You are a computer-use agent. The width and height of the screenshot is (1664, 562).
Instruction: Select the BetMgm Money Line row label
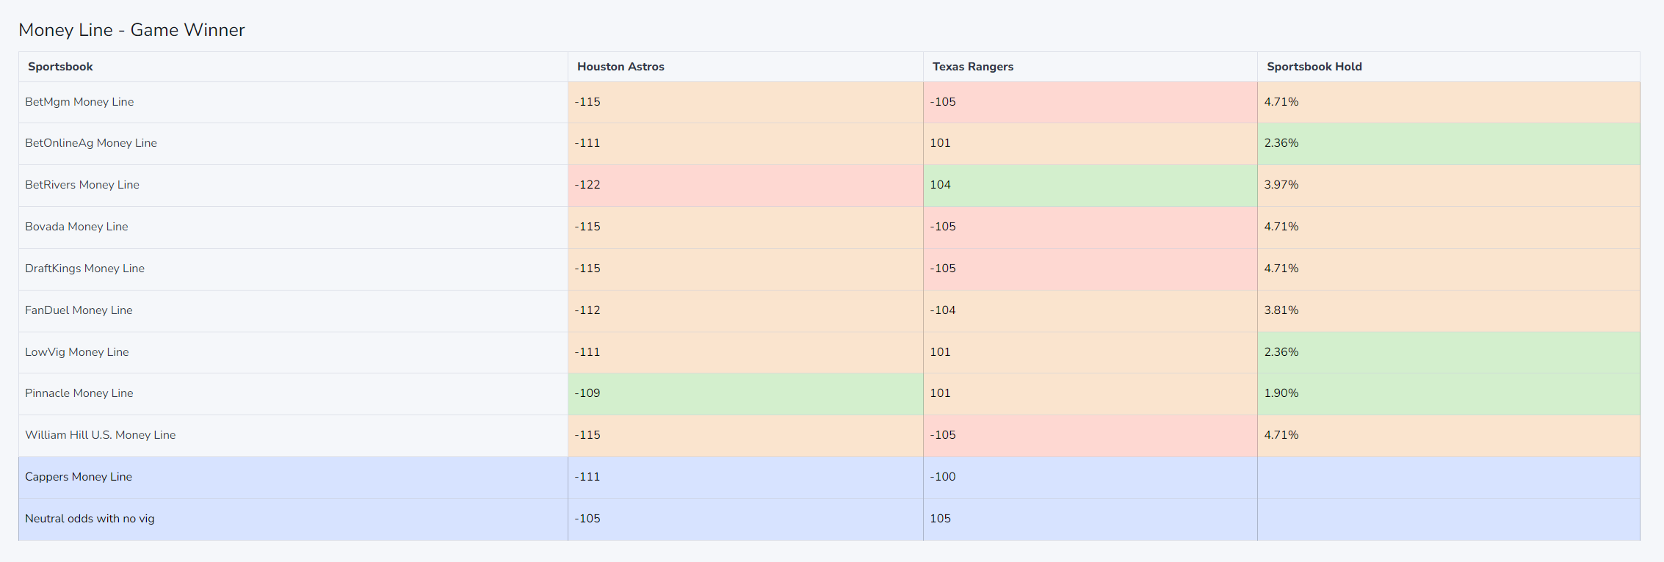coord(79,102)
